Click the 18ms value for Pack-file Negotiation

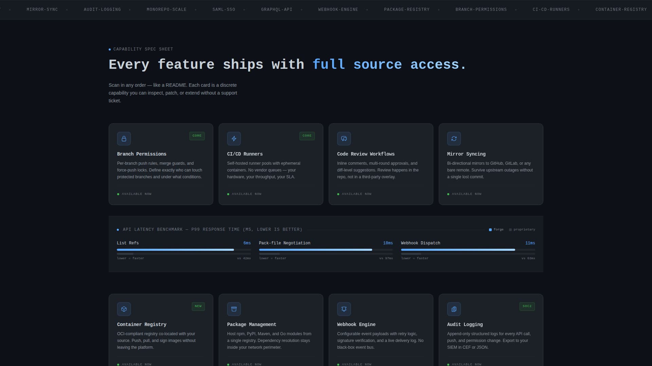pos(388,243)
